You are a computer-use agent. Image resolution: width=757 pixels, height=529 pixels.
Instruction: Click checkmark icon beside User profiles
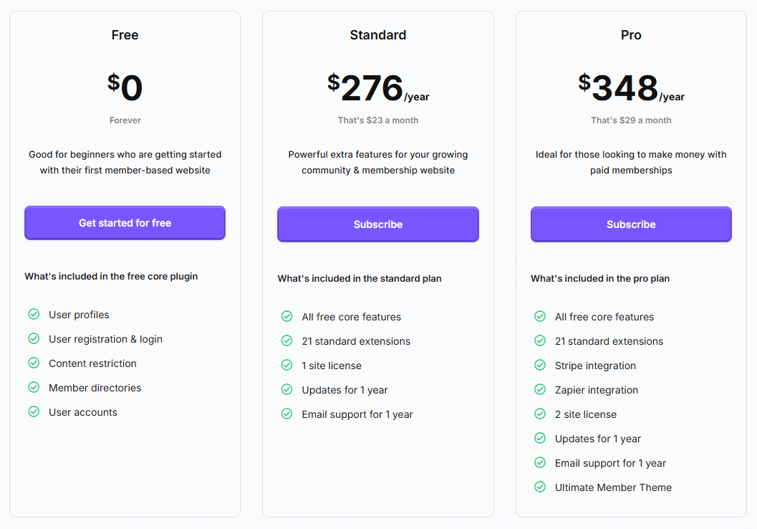click(x=34, y=315)
